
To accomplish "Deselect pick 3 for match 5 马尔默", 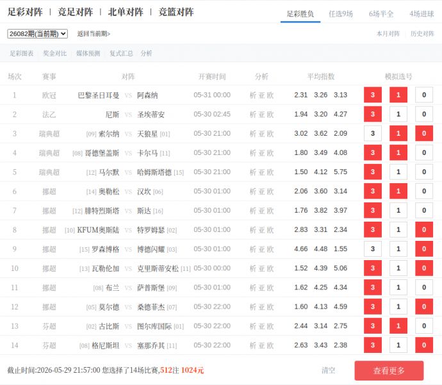I will pyautogui.click(x=373, y=172).
